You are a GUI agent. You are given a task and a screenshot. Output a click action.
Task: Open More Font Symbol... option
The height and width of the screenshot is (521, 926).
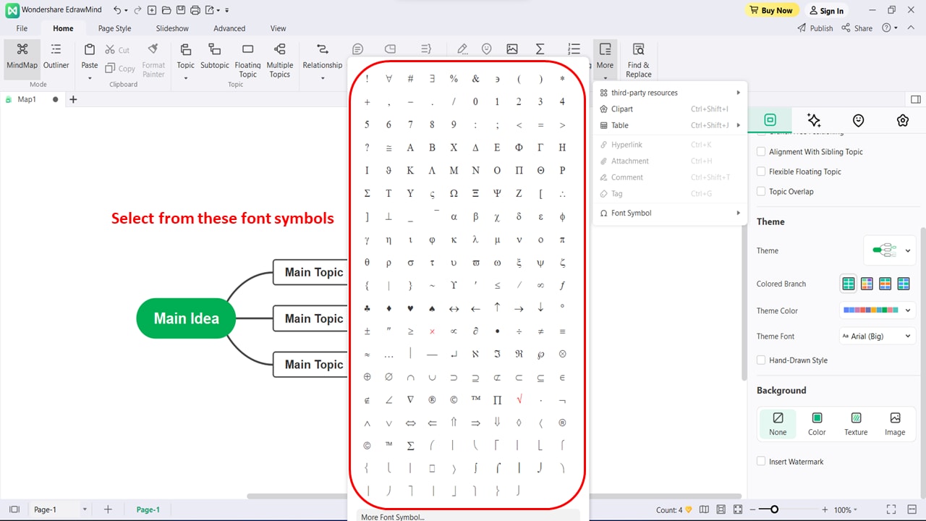tap(468, 517)
